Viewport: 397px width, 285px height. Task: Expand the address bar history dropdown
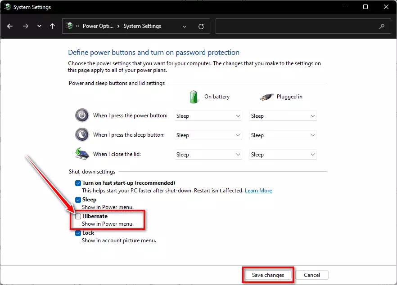pyautogui.click(x=185, y=27)
